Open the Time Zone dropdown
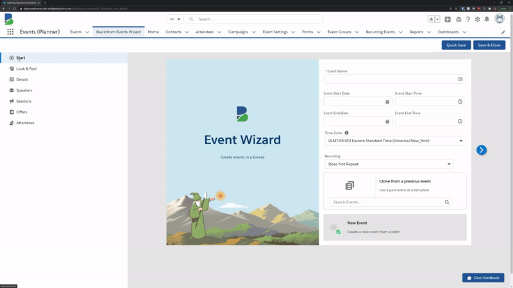 click(x=395, y=141)
